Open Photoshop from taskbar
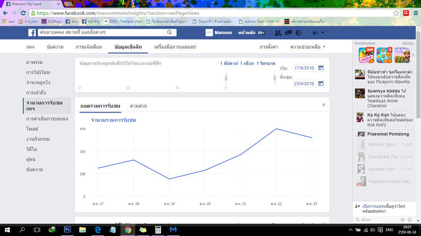421x236 pixels. tap(67, 230)
